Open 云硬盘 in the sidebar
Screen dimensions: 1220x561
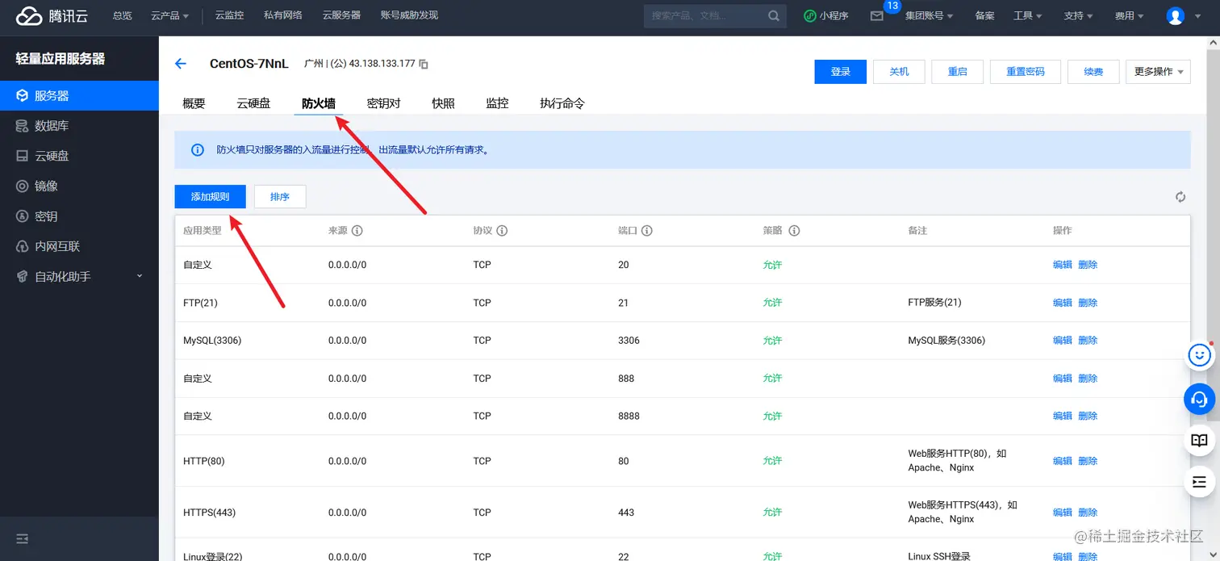pos(79,156)
